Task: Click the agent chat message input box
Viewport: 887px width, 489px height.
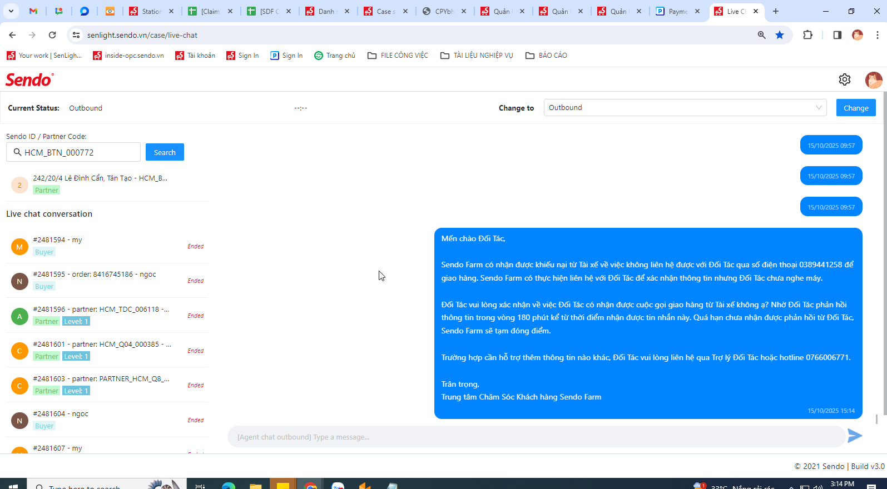Action: tap(536, 437)
